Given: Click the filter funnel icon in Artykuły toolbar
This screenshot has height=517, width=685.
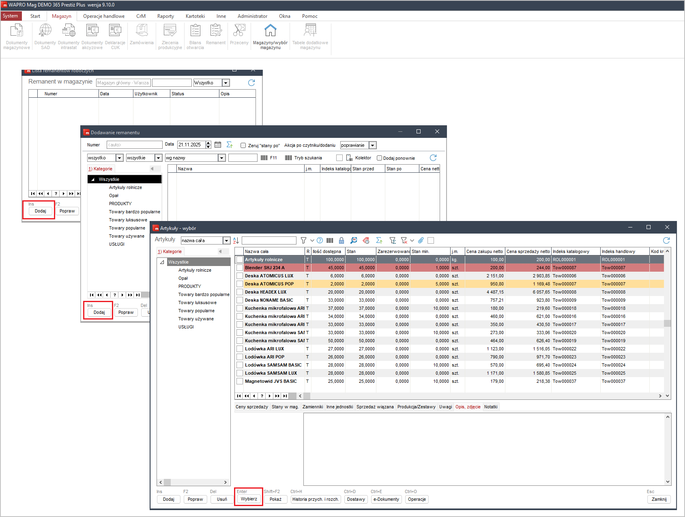Looking at the screenshot, I should tap(303, 240).
